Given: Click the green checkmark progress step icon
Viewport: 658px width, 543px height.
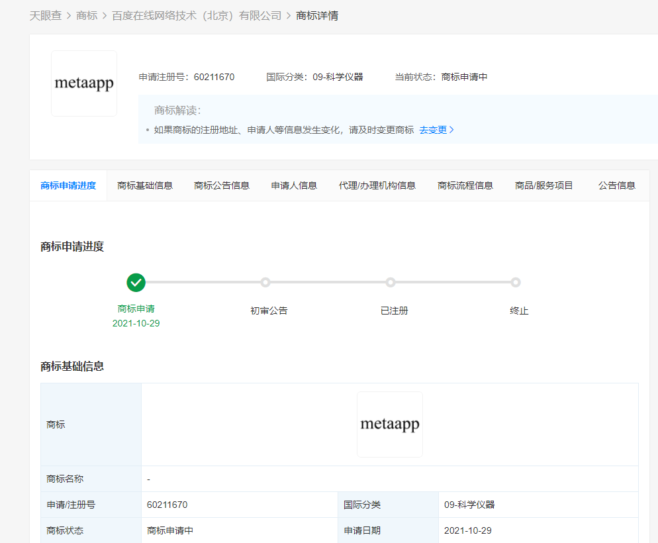Looking at the screenshot, I should point(136,283).
